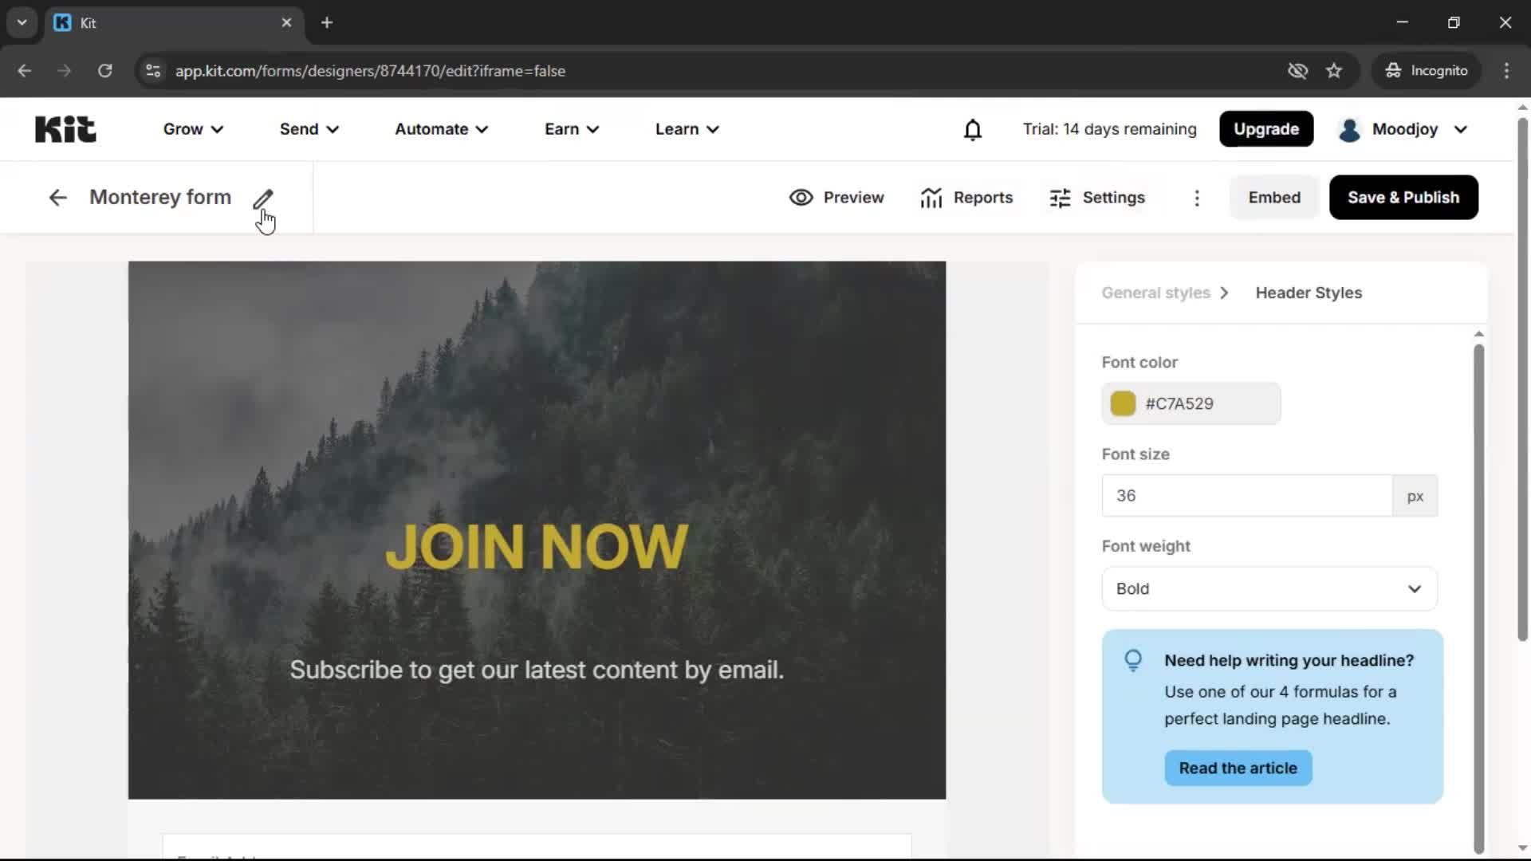Select the font size input field
The width and height of the screenshot is (1531, 861).
[1244, 495]
